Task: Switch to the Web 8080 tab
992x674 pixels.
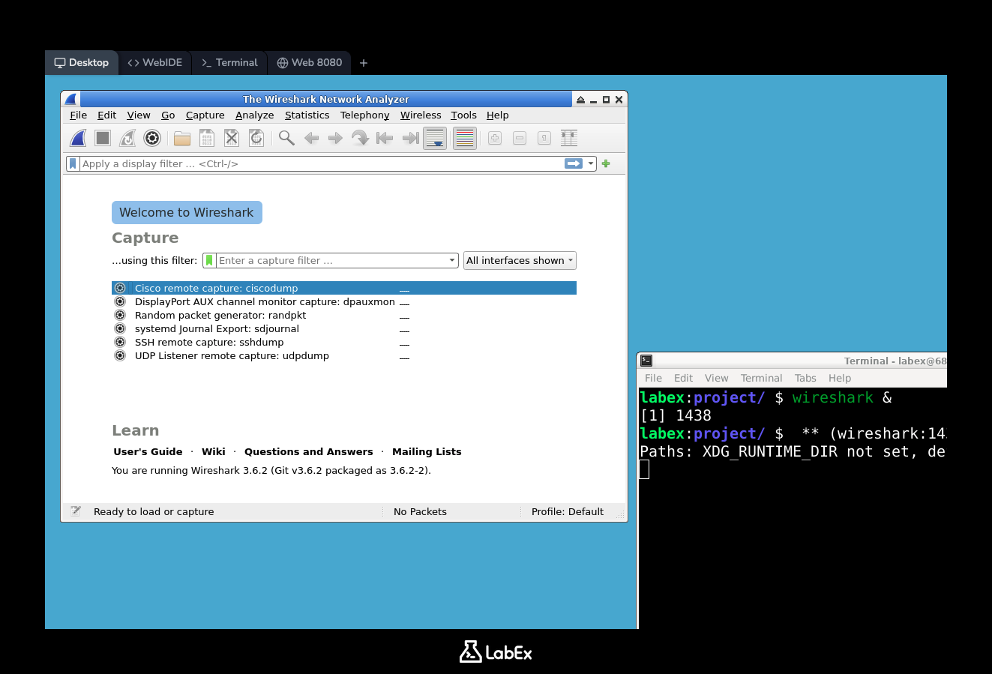Action: pyautogui.click(x=309, y=63)
